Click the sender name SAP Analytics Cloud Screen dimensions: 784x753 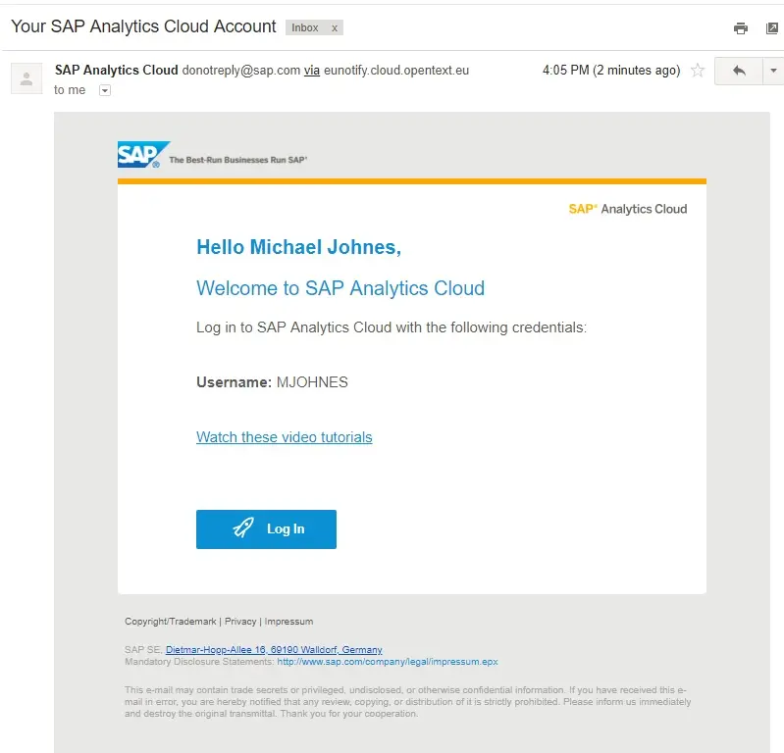point(117,71)
